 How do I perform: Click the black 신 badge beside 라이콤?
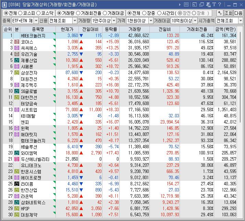pyautogui.click(x=17, y=184)
